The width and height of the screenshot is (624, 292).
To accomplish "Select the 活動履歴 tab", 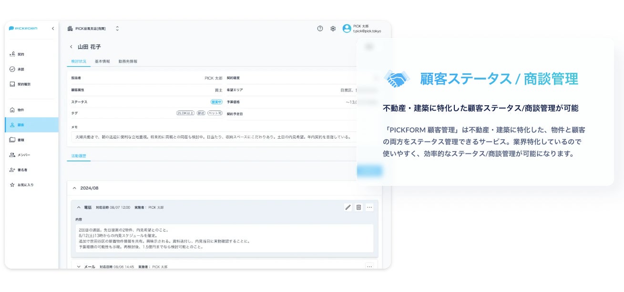I will click(79, 156).
